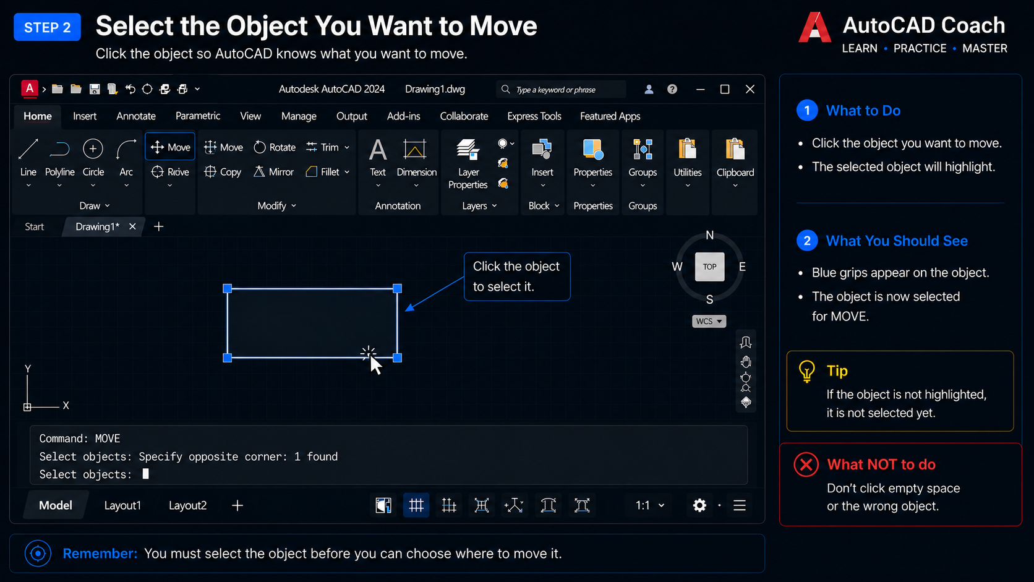Screen dimensions: 1034x582
Task: Click the Copy tool
Action: [223, 172]
